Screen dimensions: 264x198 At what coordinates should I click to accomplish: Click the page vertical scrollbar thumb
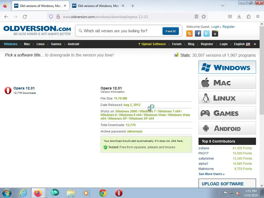coord(262,71)
